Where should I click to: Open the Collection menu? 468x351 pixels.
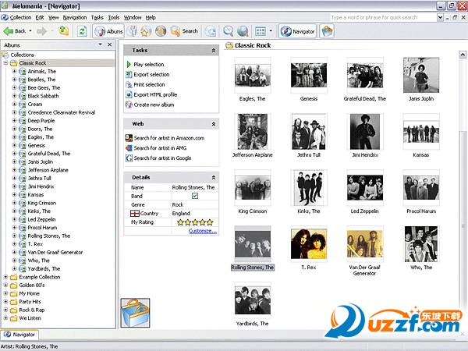20,17
